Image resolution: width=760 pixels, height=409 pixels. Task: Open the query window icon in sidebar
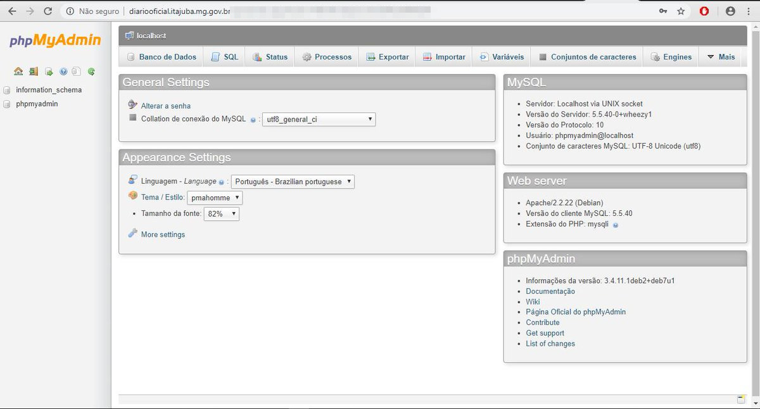tap(48, 72)
